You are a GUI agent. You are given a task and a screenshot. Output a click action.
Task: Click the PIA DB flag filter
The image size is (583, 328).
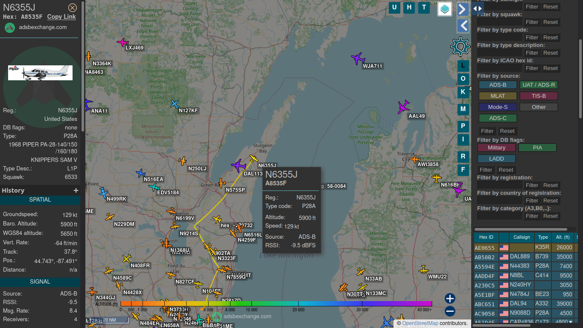click(x=537, y=148)
